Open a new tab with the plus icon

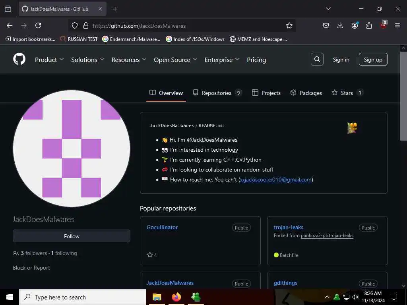(115, 9)
